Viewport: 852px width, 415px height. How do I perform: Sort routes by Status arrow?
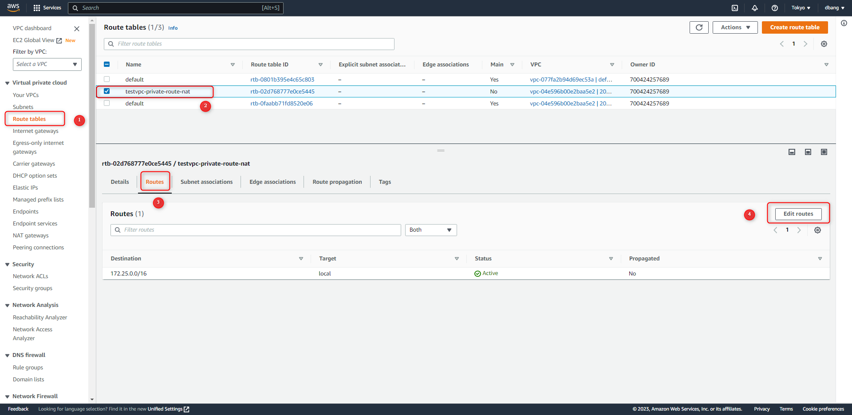tap(611, 259)
